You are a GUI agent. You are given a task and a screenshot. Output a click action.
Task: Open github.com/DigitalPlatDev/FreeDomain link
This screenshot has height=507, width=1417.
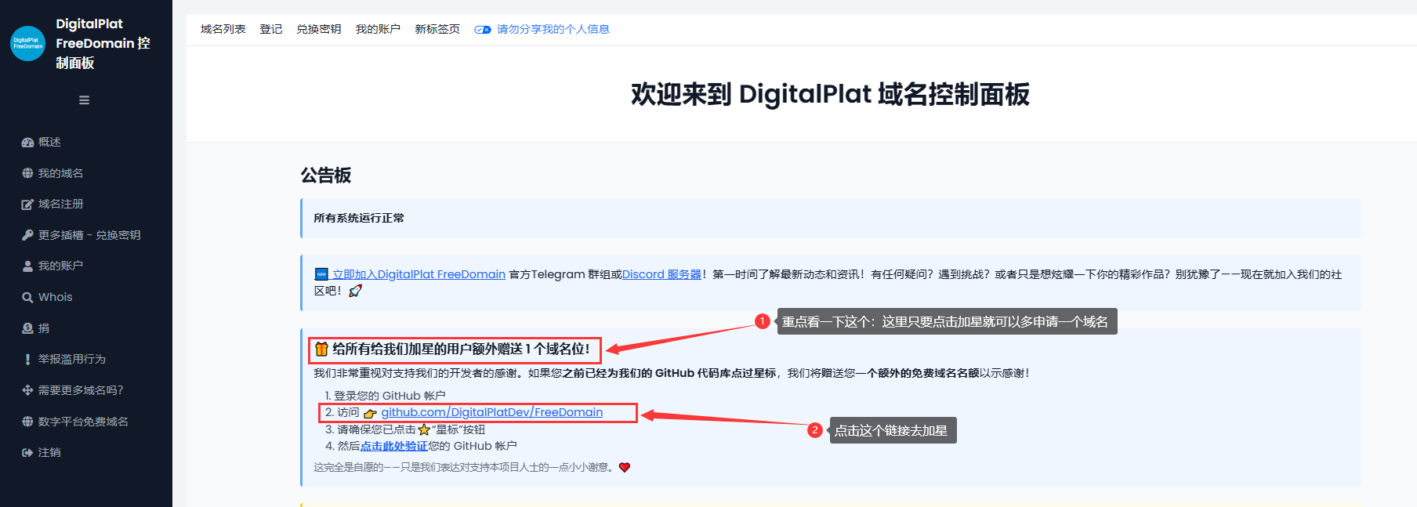pyautogui.click(x=492, y=412)
